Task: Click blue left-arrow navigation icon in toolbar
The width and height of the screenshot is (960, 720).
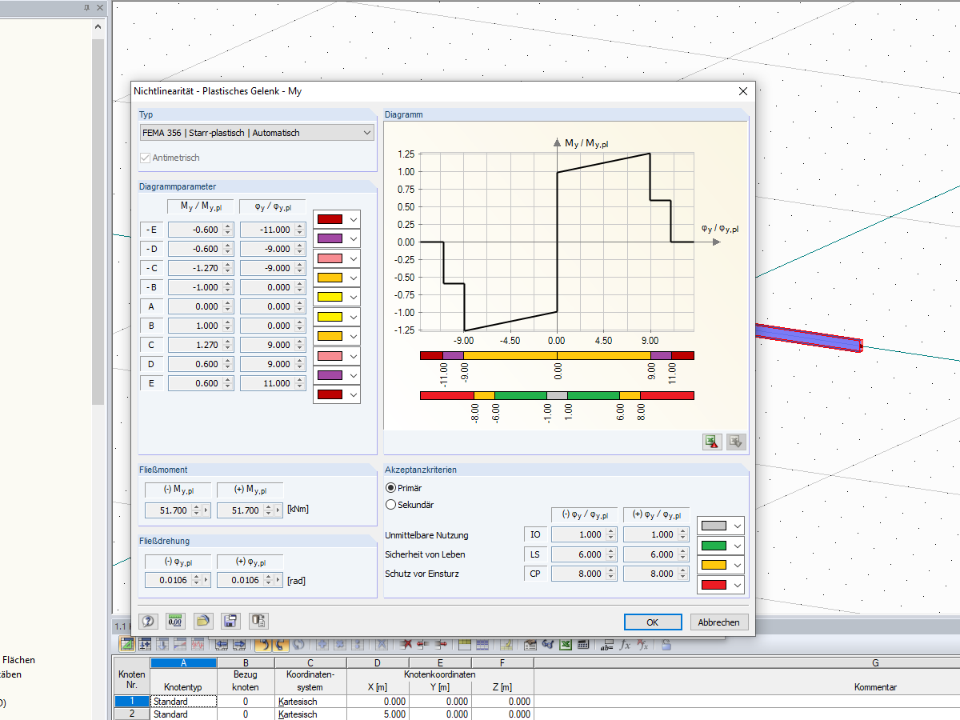Action: click(x=222, y=644)
